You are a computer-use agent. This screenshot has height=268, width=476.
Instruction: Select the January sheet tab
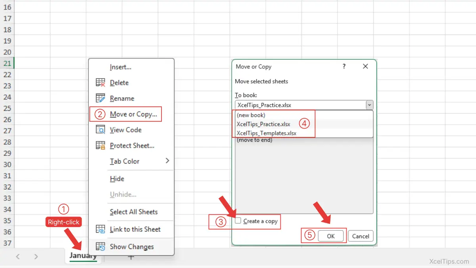(x=83, y=256)
